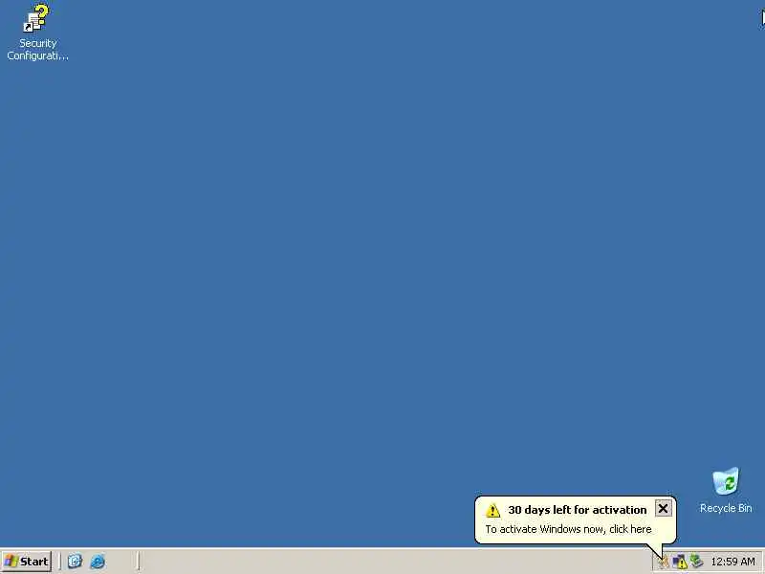This screenshot has width=765, height=574.
Task: Click the '30 days left for activation' title
Action: (x=578, y=510)
